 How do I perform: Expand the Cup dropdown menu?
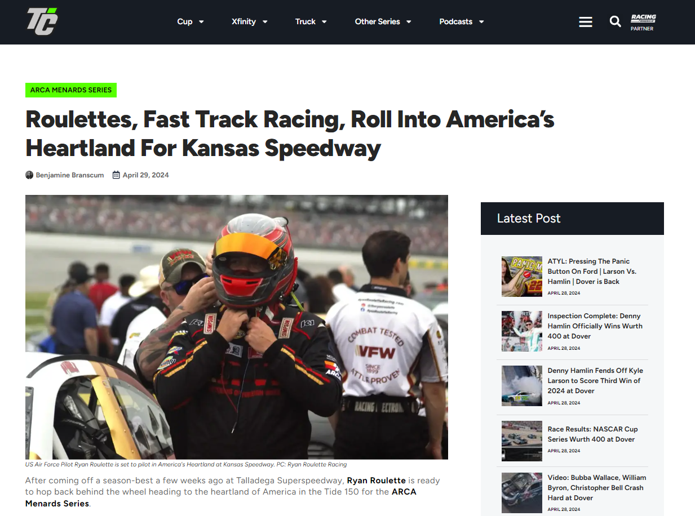point(191,21)
